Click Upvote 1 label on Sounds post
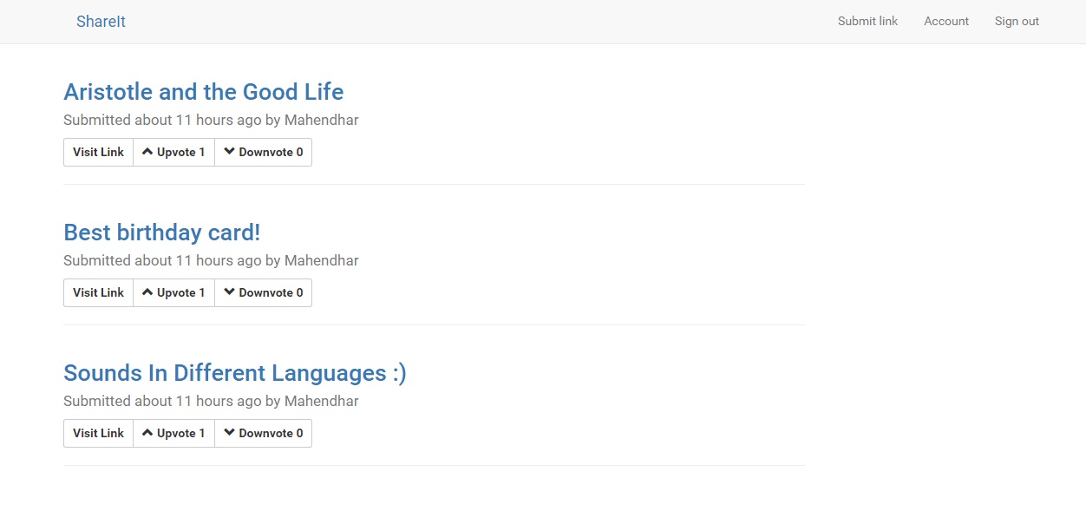Image resolution: width=1086 pixels, height=511 pixels. tap(181, 433)
